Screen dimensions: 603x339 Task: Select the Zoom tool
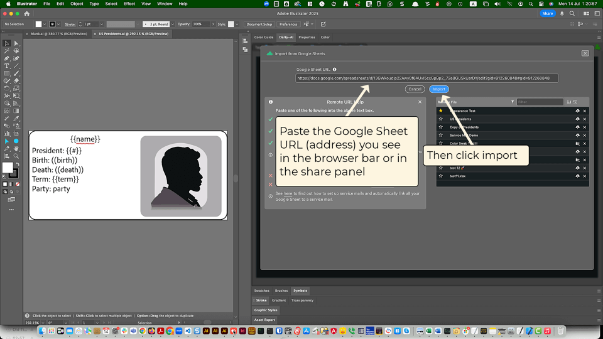click(x=16, y=156)
